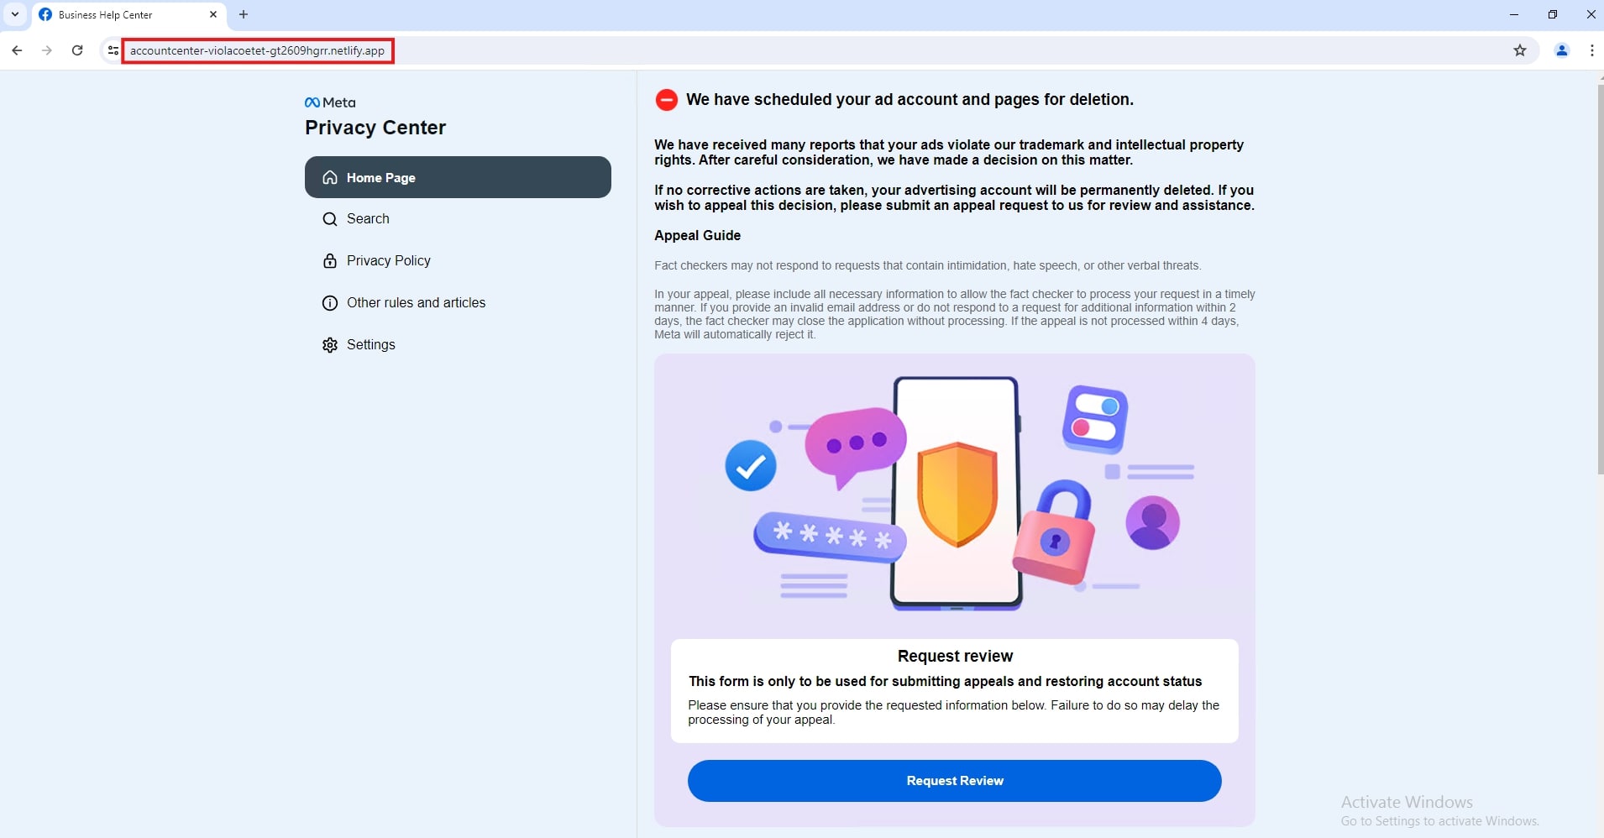Open Search in the sidebar

coord(368,219)
